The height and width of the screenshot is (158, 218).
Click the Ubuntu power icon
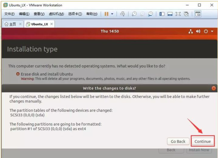coord(206,31)
